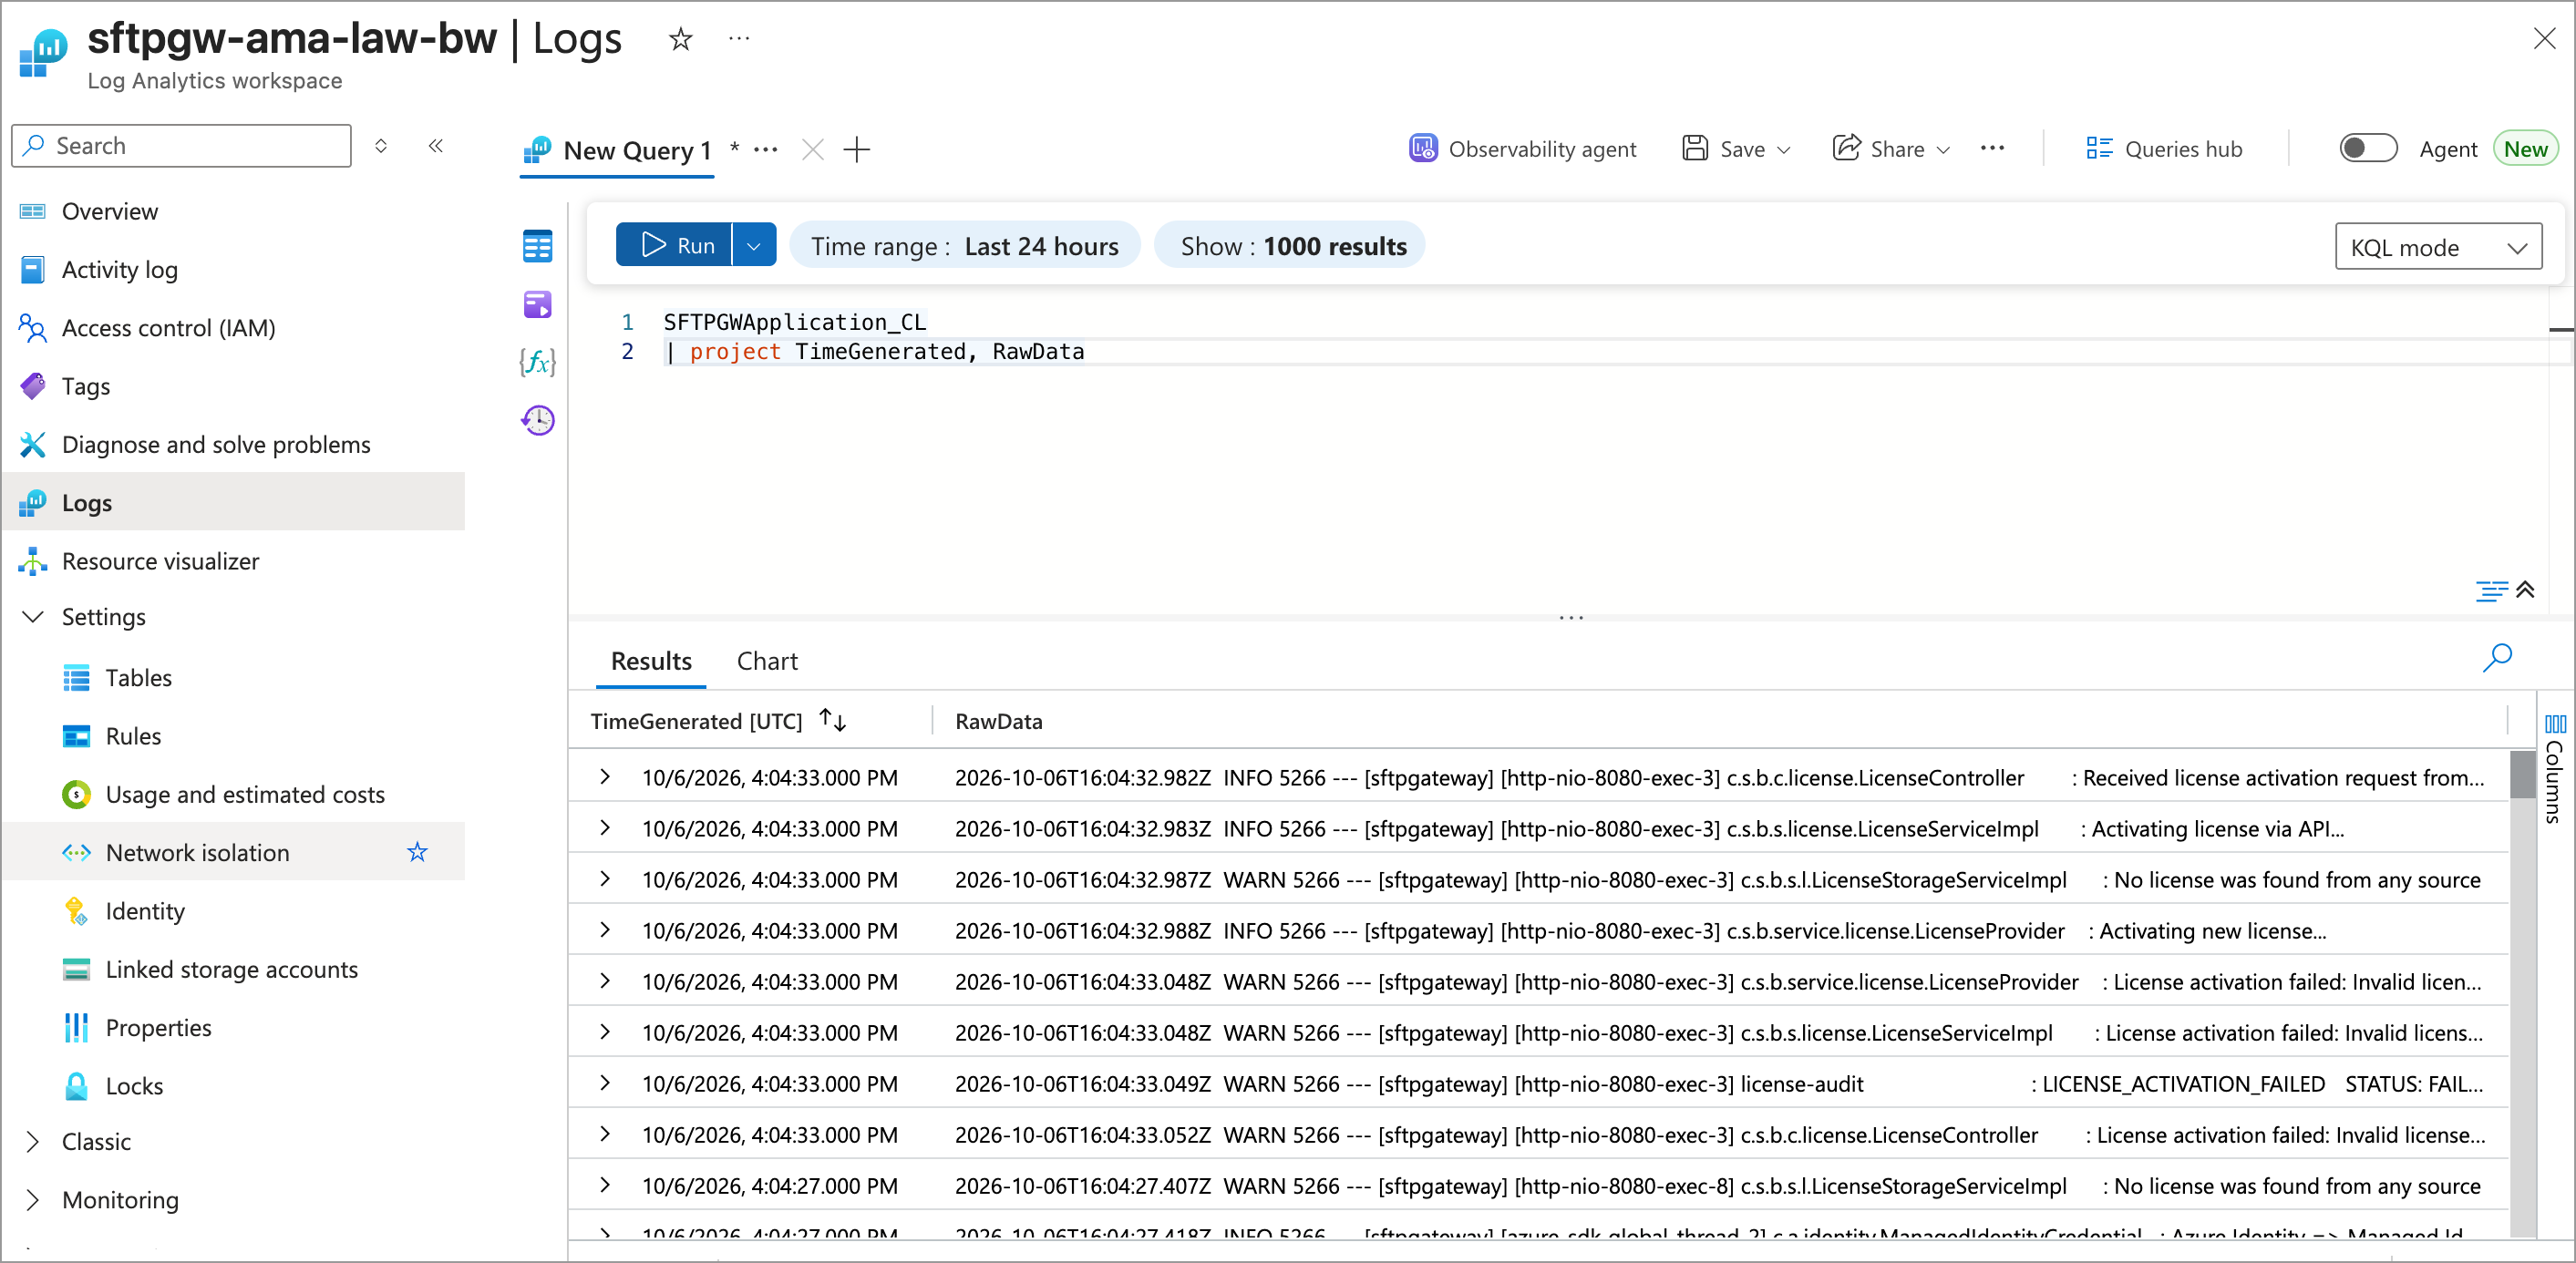Search results with the magnifier icon
This screenshot has width=2576, height=1263.
click(x=2496, y=658)
